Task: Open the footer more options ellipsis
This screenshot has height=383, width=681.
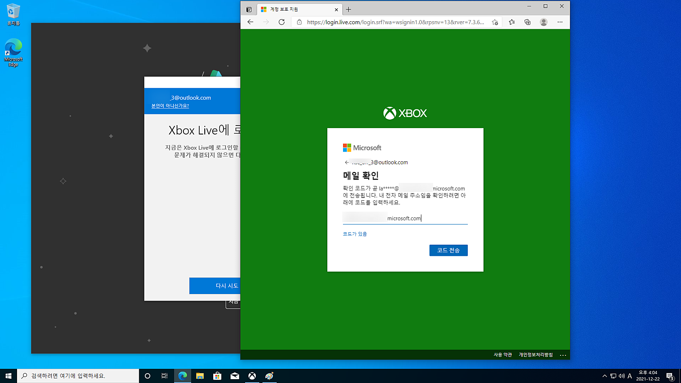Action: tap(563, 355)
